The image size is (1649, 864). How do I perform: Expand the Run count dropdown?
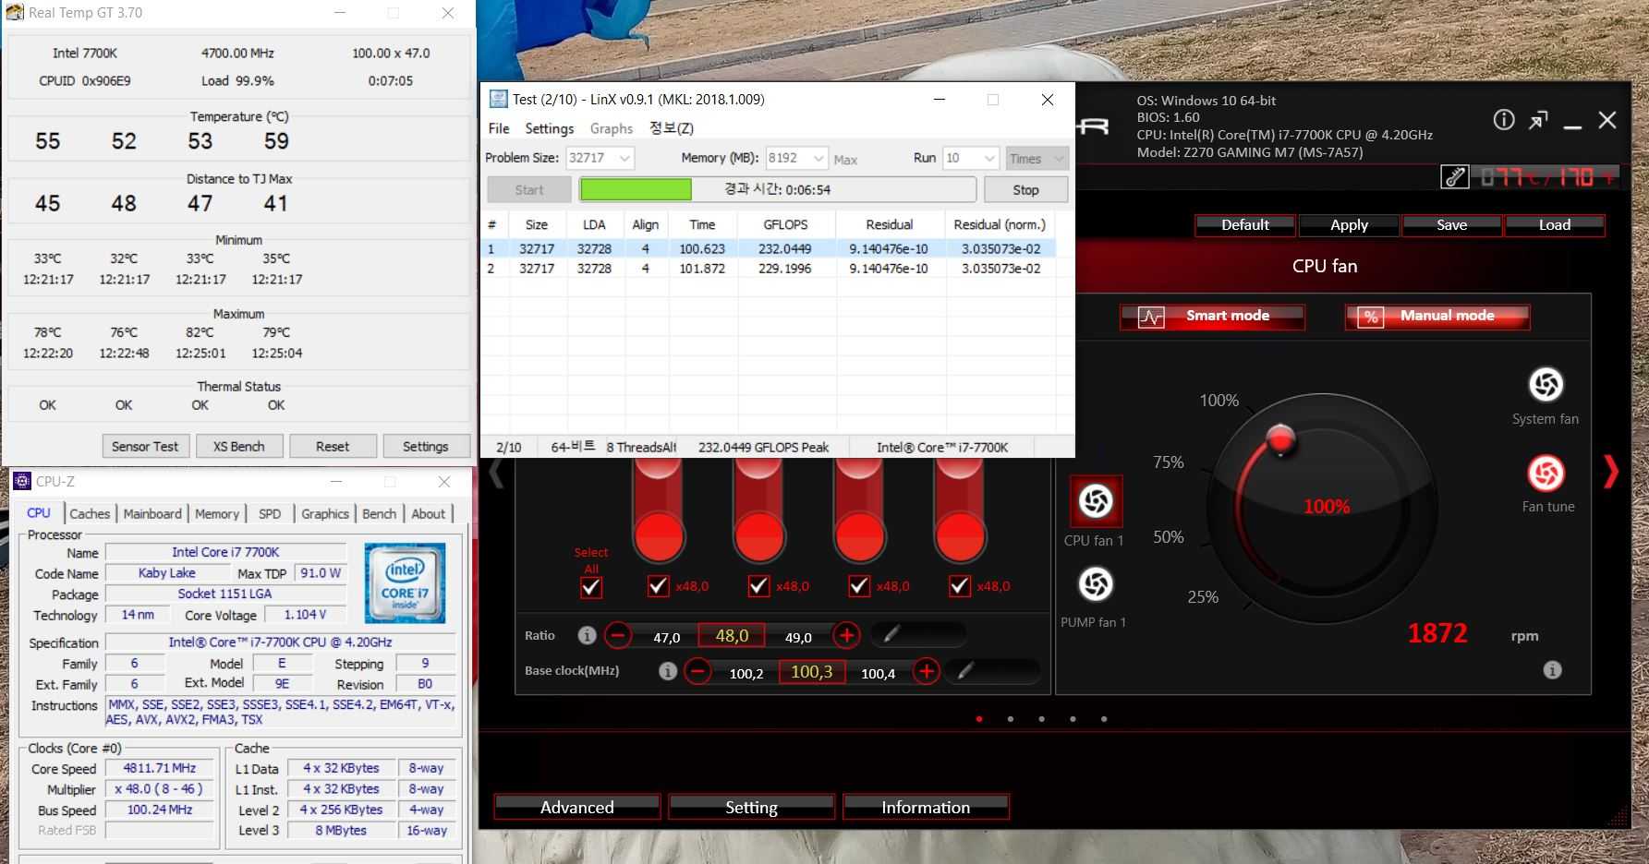point(989,159)
